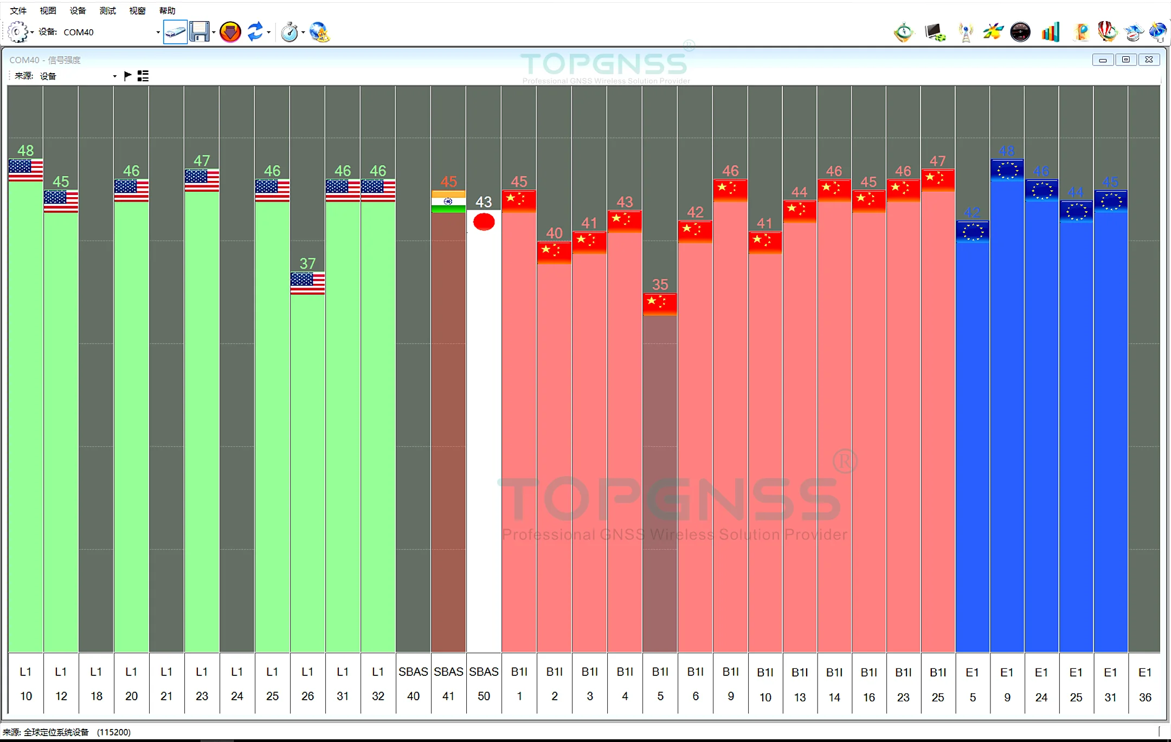Click the blue refresh arrows button
The image size is (1171, 742).
coord(255,32)
